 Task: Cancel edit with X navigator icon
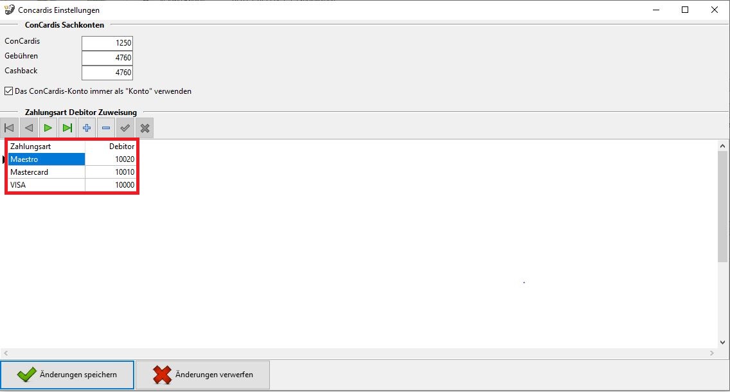145,128
